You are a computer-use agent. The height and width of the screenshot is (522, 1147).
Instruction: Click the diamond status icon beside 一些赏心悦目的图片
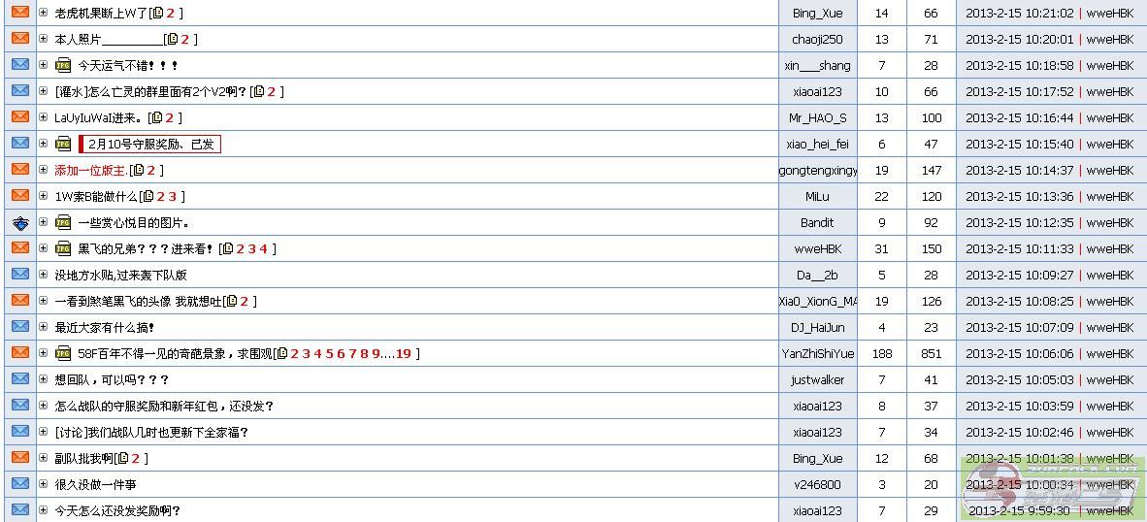(19, 222)
